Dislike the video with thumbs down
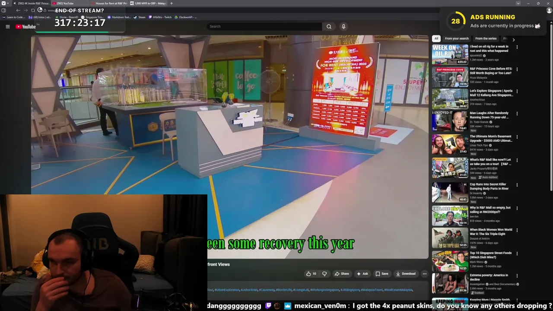553x311 pixels. coord(324,273)
